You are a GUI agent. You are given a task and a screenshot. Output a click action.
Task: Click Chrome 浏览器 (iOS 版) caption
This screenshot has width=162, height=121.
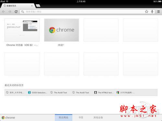click(x=22, y=45)
